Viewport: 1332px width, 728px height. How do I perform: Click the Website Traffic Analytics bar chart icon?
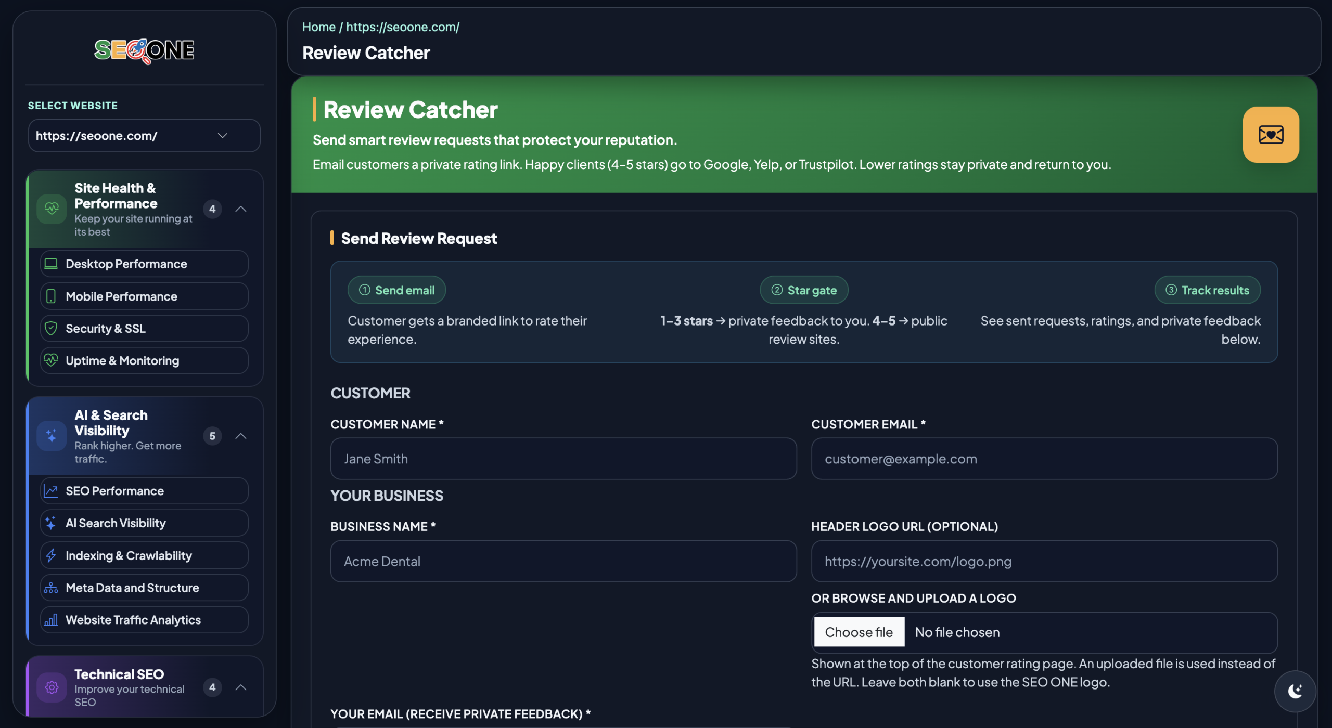tap(51, 620)
